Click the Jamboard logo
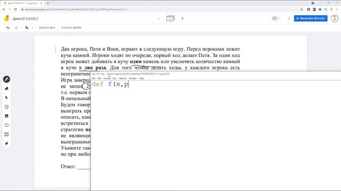 click(x=6, y=19)
